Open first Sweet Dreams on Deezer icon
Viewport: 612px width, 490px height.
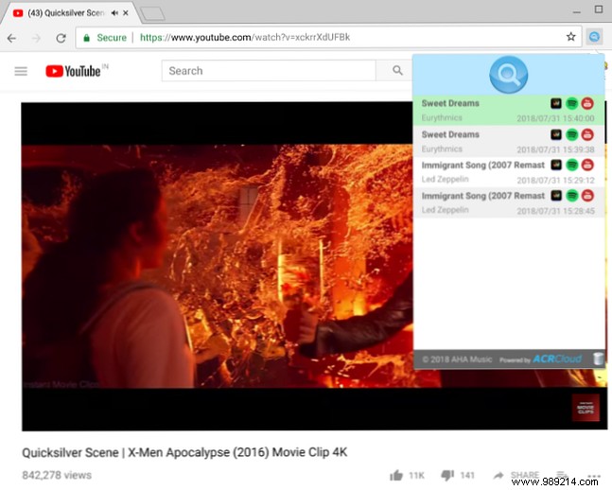pyautogui.click(x=556, y=103)
